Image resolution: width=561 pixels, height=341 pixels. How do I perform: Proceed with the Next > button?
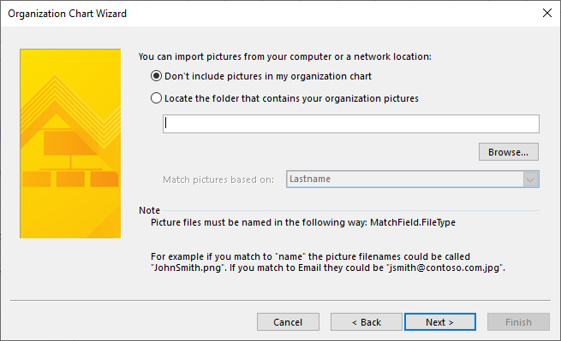pos(440,322)
